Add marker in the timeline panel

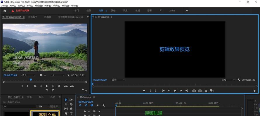[x=98, y=105]
